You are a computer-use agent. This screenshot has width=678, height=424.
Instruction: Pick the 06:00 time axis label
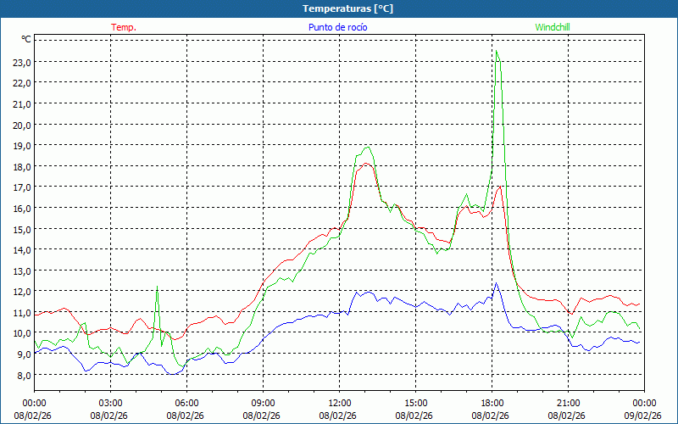coord(186,403)
